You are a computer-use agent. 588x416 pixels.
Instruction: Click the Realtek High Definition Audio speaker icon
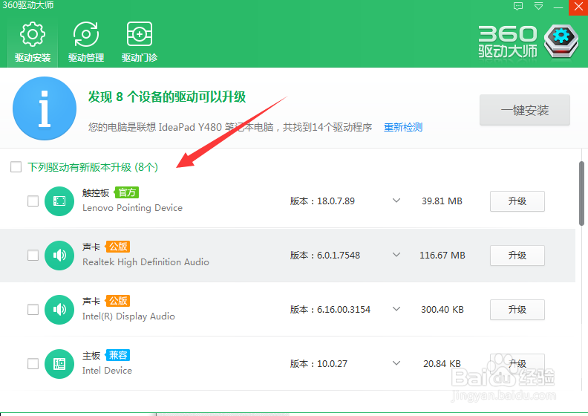coord(59,256)
